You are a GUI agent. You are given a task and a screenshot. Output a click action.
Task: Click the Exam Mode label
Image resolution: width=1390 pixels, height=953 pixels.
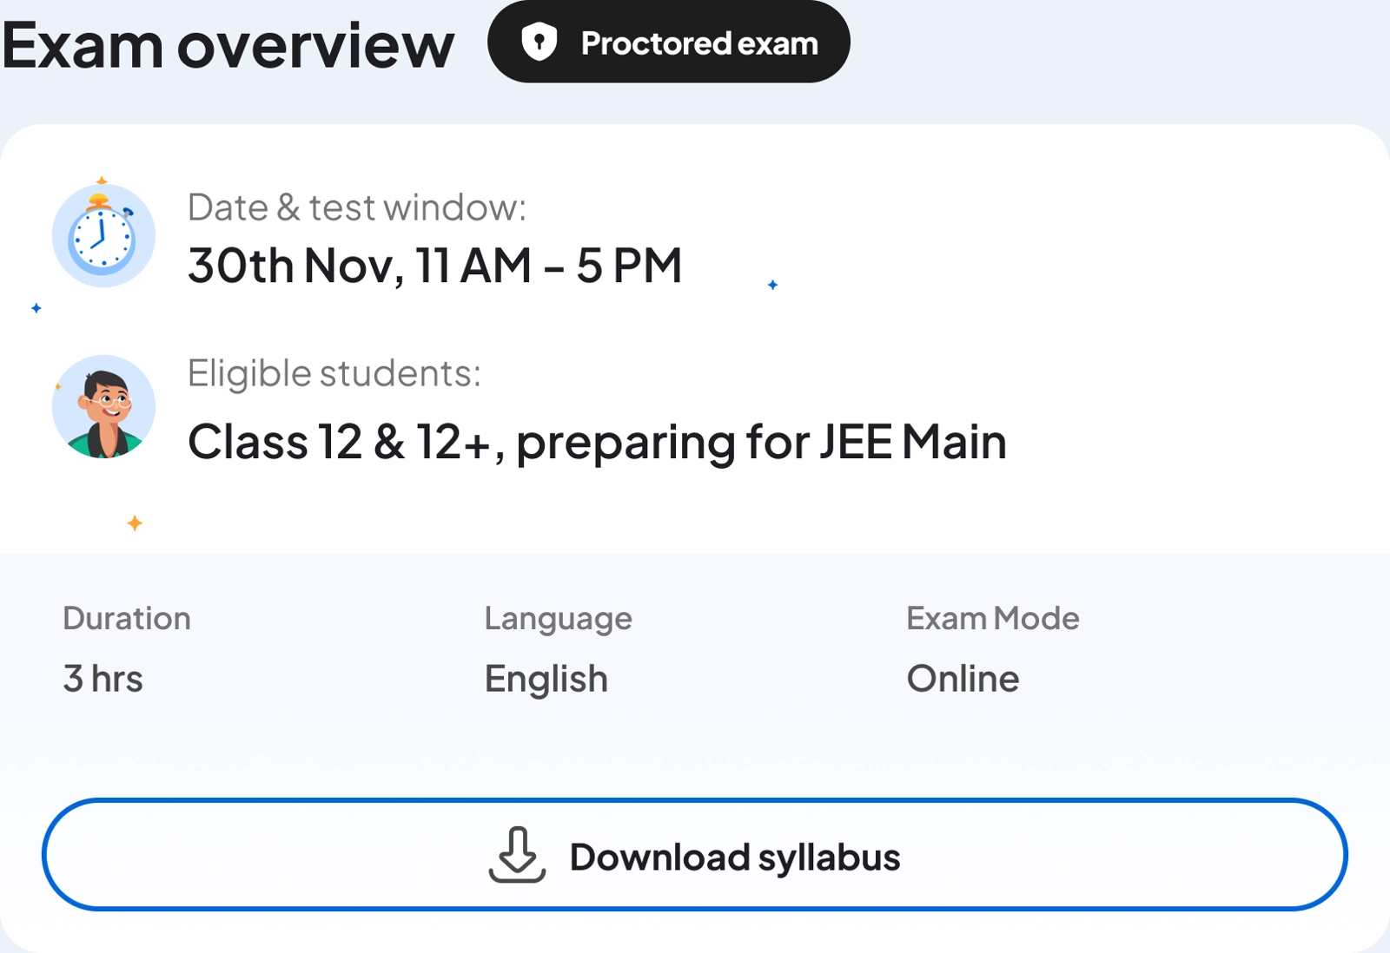pyautogui.click(x=992, y=618)
